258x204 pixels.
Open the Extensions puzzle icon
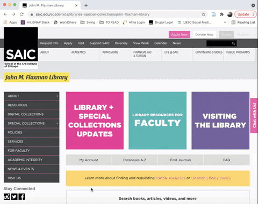pyautogui.click(x=222, y=14)
